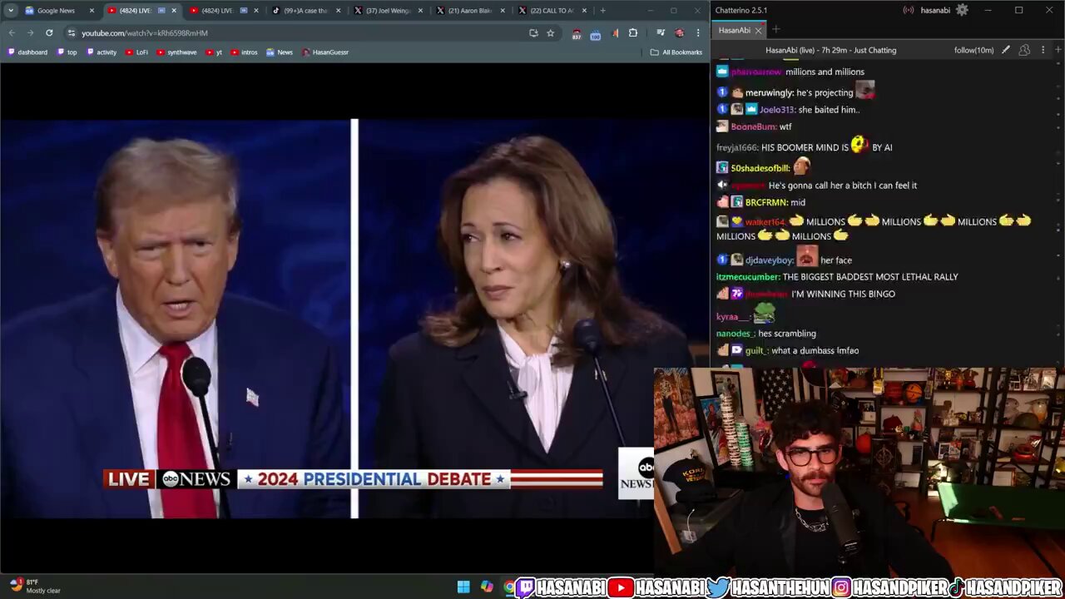
Task: Add new Chatterino tab
Action: (x=775, y=30)
